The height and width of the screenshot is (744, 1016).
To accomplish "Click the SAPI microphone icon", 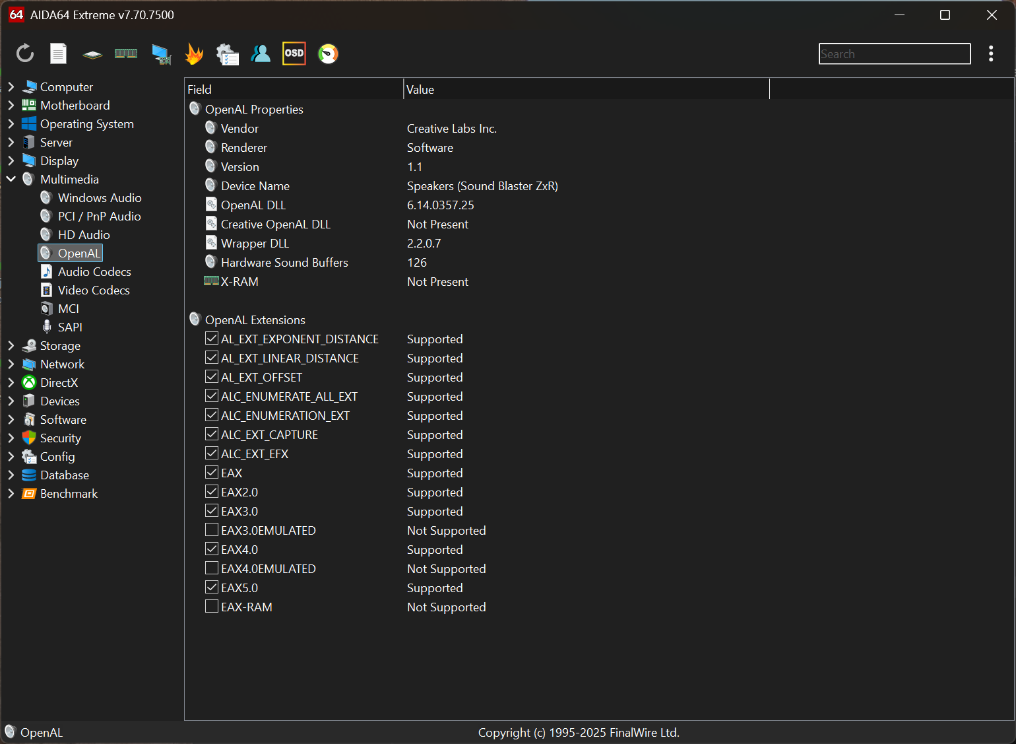I will pos(47,327).
